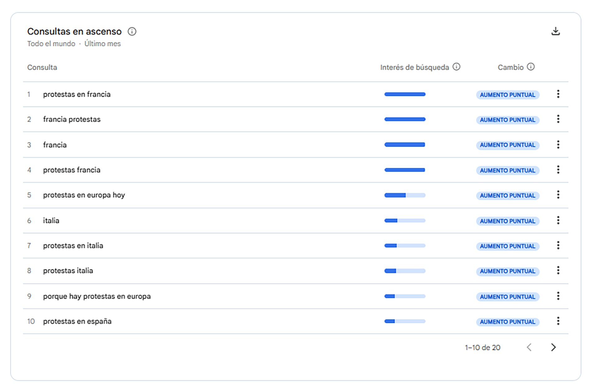The image size is (598, 386).
Task: Click the Interés de búsqueda header text
Action: tap(414, 68)
